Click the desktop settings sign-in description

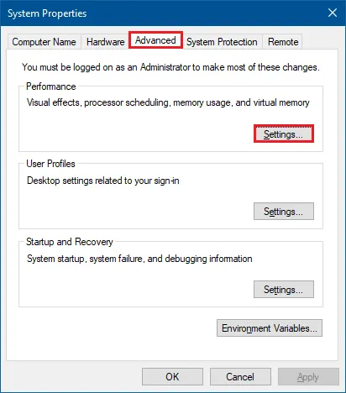pos(103,181)
